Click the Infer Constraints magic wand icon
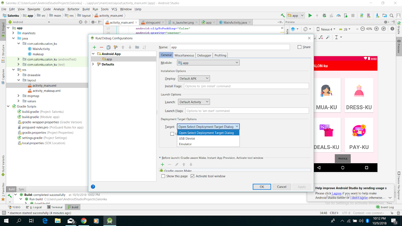Screen dimensions: 402x226 pyautogui.click(x=328, y=37)
